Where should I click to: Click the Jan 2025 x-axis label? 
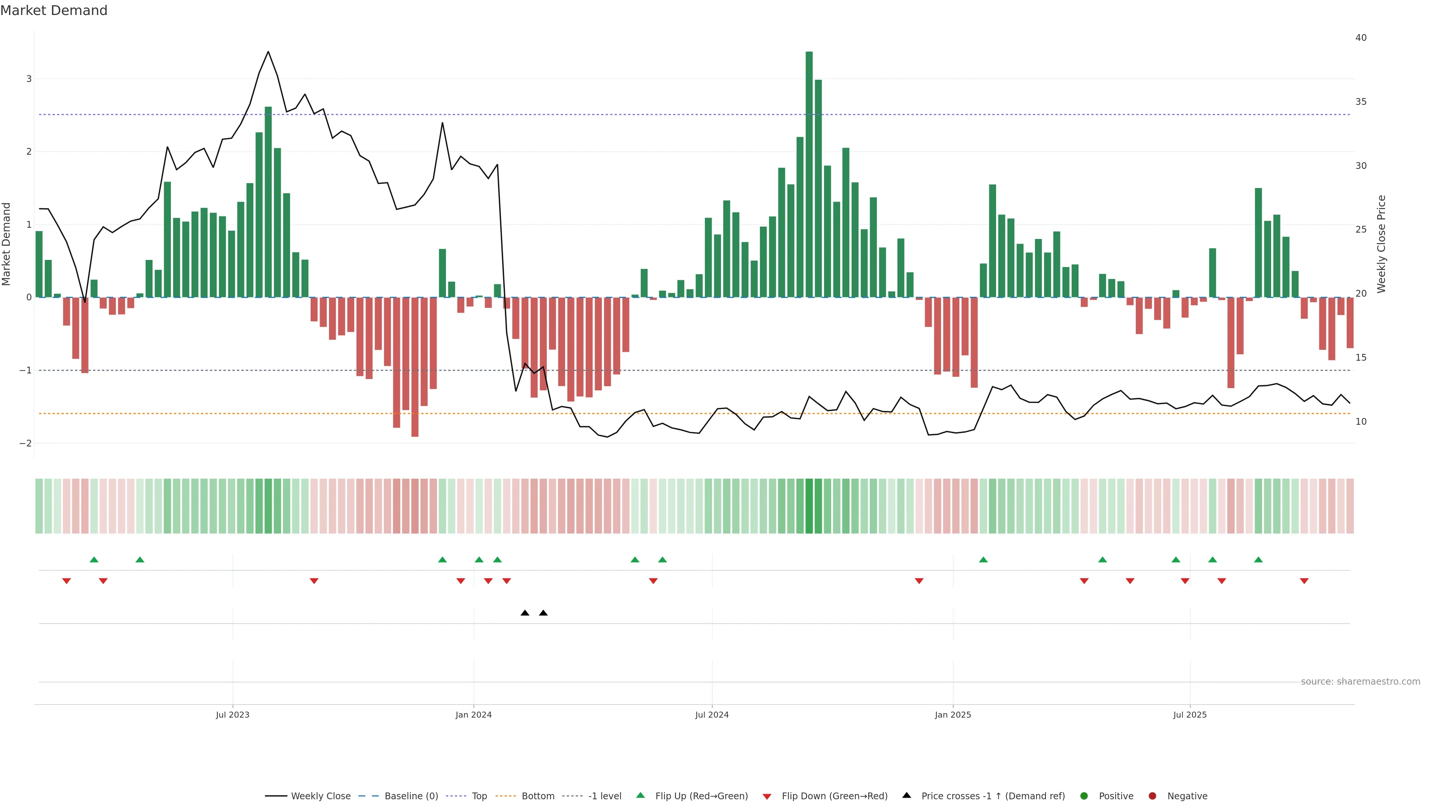(953, 715)
